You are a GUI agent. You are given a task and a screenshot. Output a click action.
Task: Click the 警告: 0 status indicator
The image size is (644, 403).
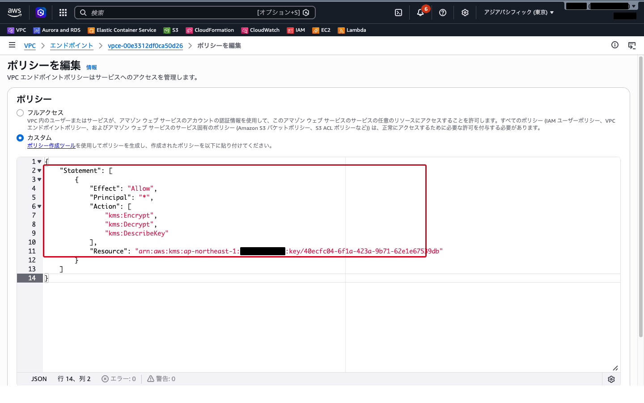point(161,379)
